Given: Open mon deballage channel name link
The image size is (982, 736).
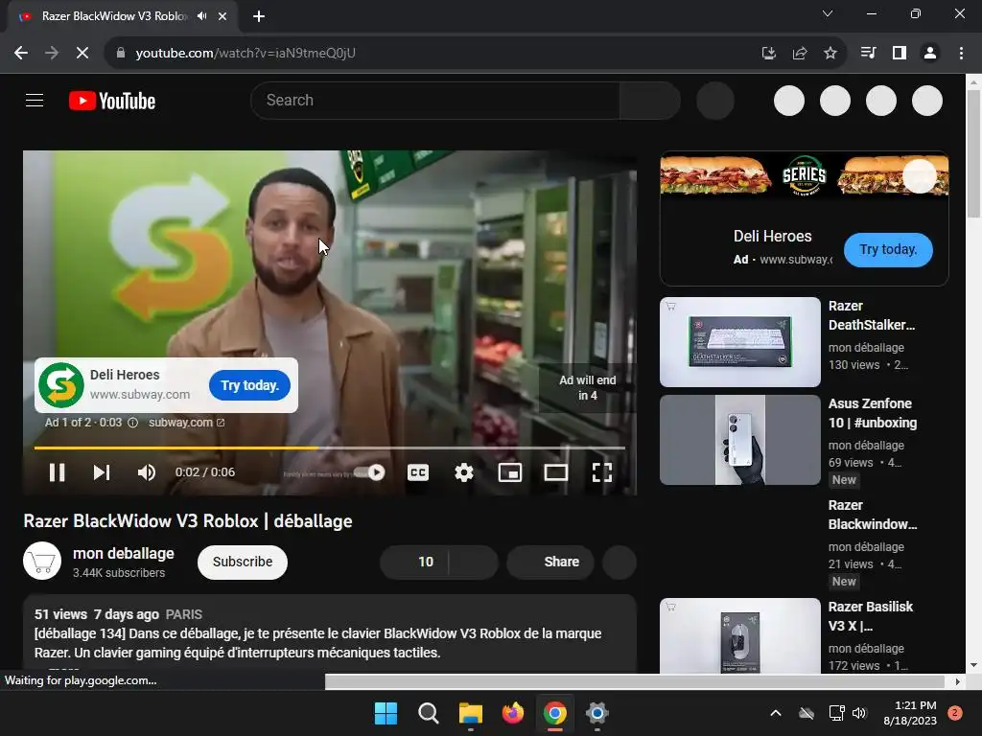Looking at the screenshot, I should 124,553.
